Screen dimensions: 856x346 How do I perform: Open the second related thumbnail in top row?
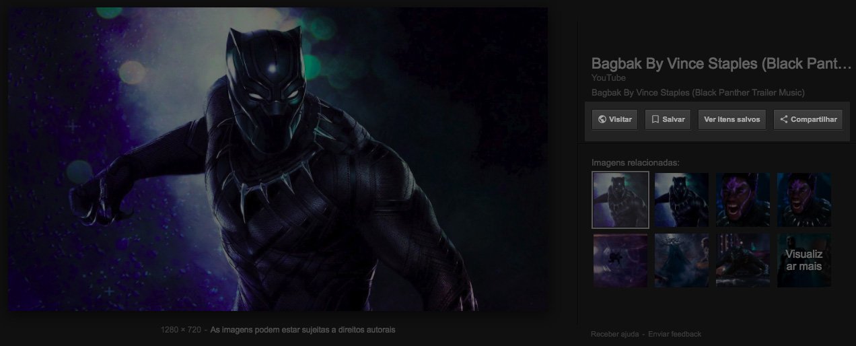coord(681,200)
